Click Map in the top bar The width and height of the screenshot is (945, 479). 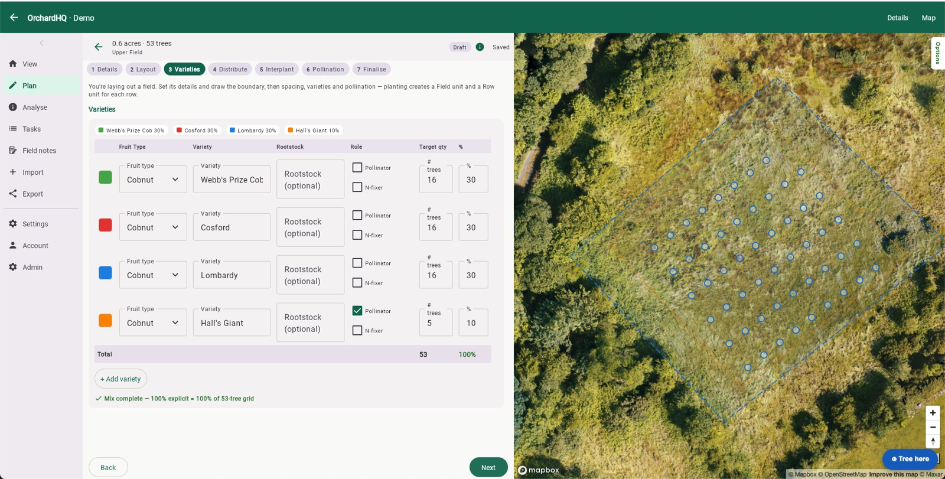point(928,18)
